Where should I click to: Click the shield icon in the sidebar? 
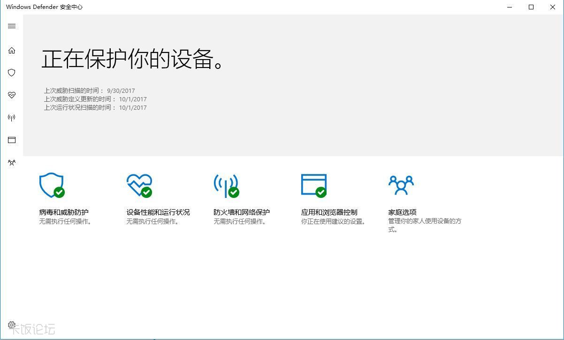click(12, 73)
